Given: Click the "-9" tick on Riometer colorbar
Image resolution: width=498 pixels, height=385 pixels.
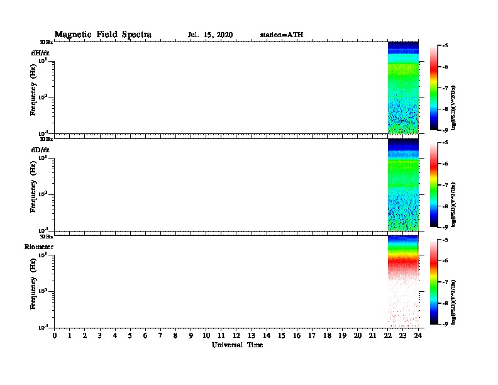Looking at the screenshot, I should click(x=445, y=324).
